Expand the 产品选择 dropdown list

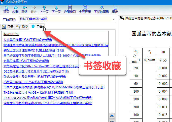tap(113, 19)
